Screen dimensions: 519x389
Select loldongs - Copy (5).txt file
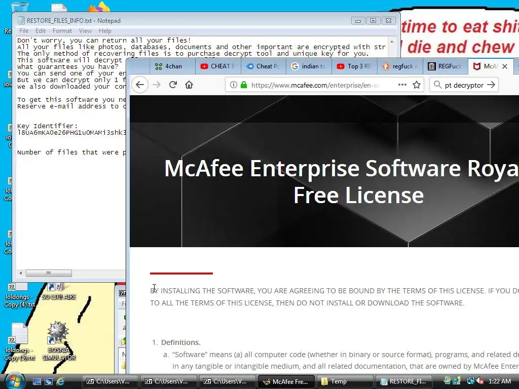pyautogui.click(x=20, y=342)
